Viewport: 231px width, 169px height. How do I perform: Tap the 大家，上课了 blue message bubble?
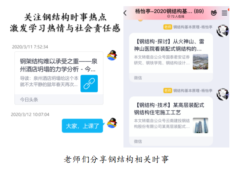[82, 126]
